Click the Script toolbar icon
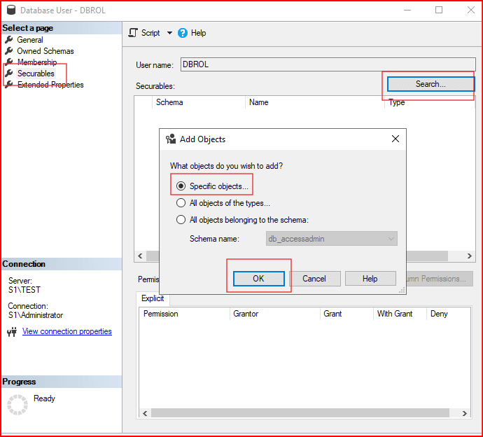483x437 pixels. (133, 33)
